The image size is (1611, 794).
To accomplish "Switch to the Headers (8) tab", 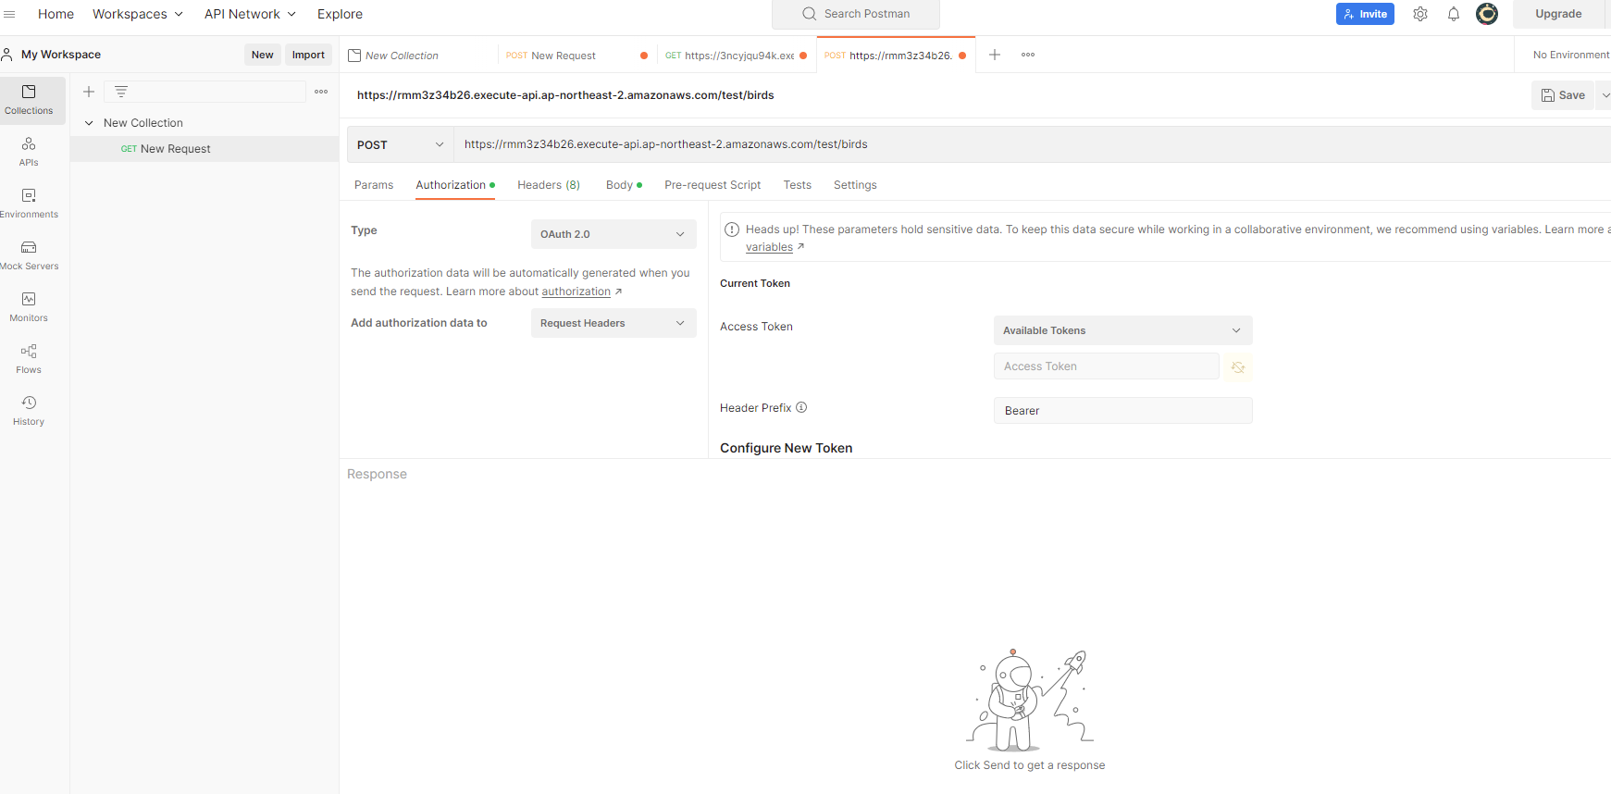I will pos(549,185).
